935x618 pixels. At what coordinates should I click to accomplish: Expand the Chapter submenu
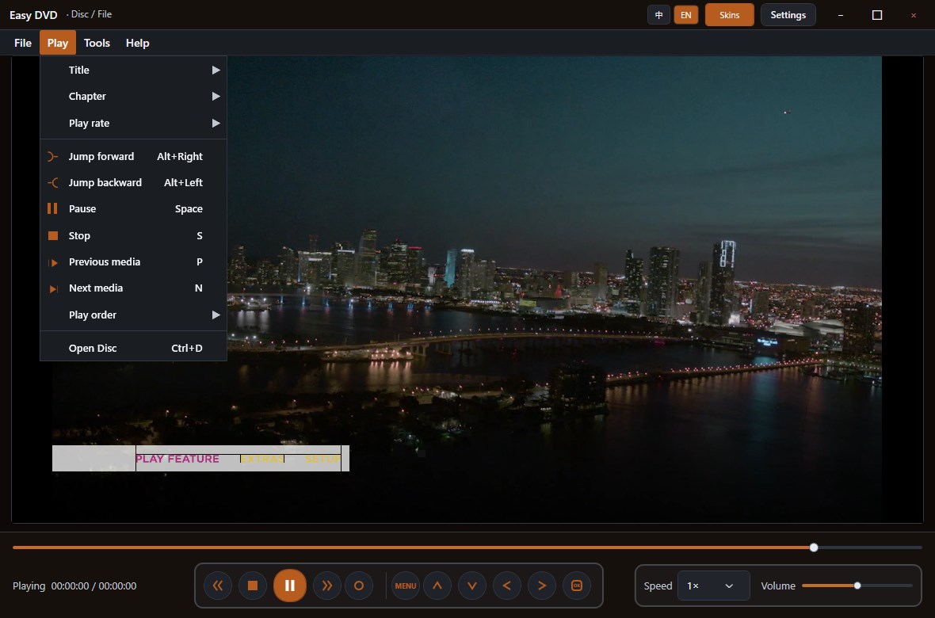coord(134,96)
